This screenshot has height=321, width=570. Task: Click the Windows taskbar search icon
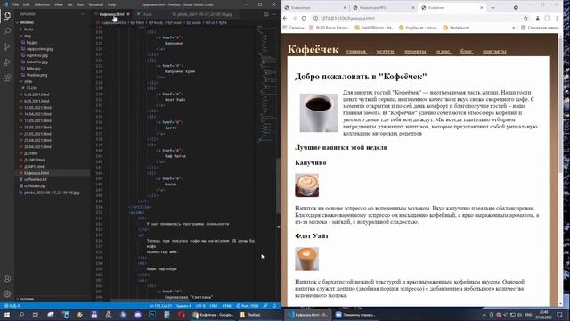coord(21,315)
